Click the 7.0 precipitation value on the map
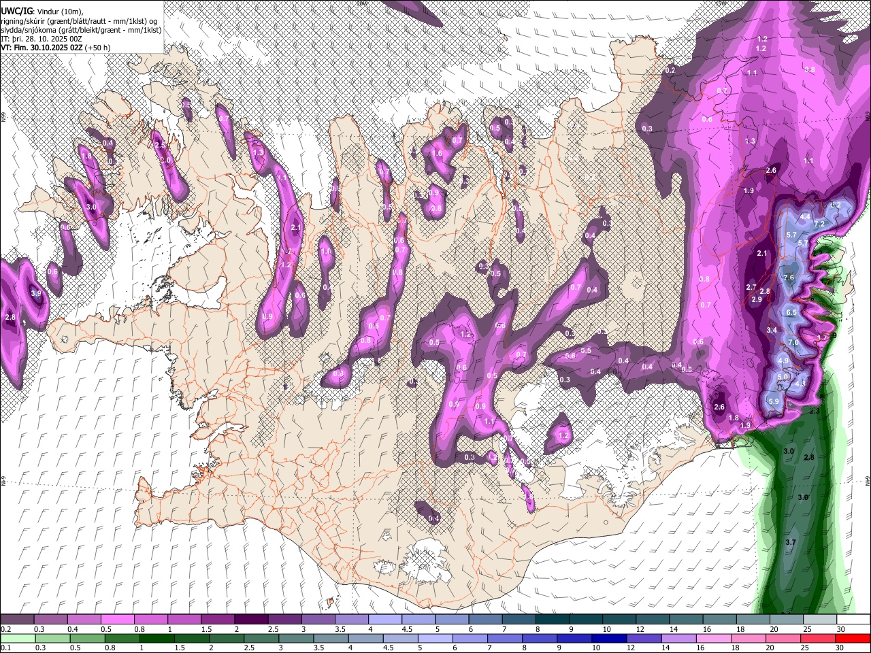Screen dimensions: 871x653 tap(793, 342)
